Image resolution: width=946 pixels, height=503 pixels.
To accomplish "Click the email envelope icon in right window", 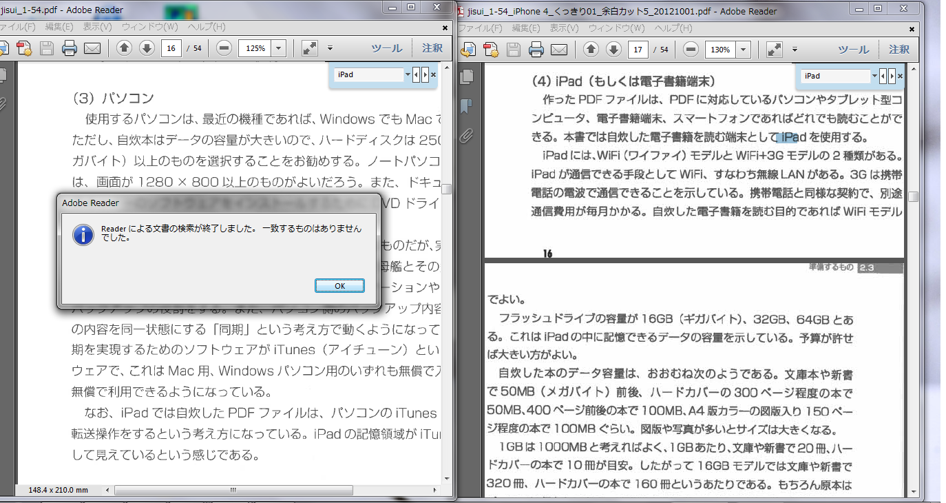I will click(558, 50).
